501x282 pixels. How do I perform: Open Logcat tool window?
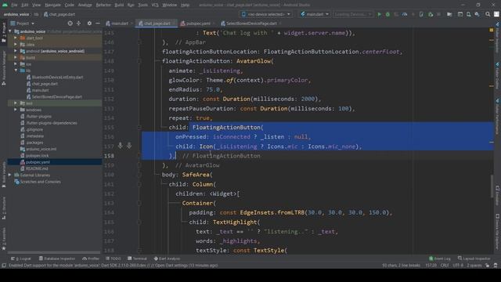[x=21, y=258]
